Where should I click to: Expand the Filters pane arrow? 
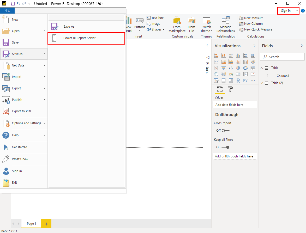tap(207, 45)
